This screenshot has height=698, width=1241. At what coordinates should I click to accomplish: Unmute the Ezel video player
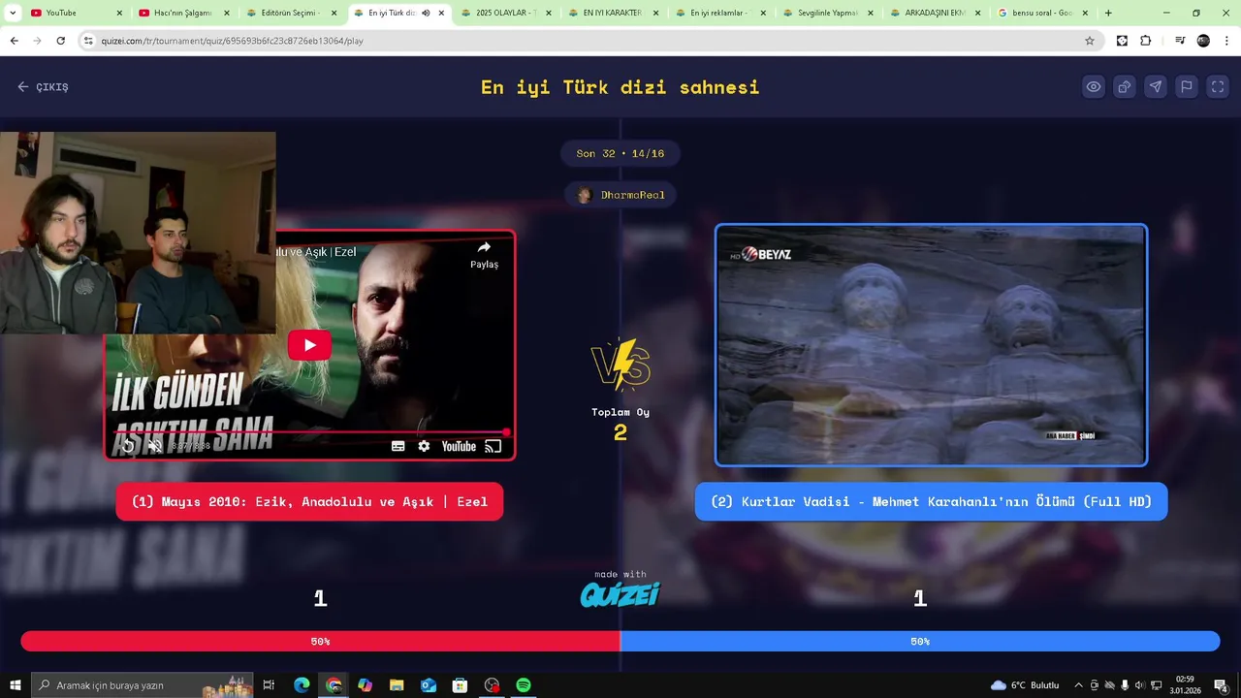[x=155, y=446]
